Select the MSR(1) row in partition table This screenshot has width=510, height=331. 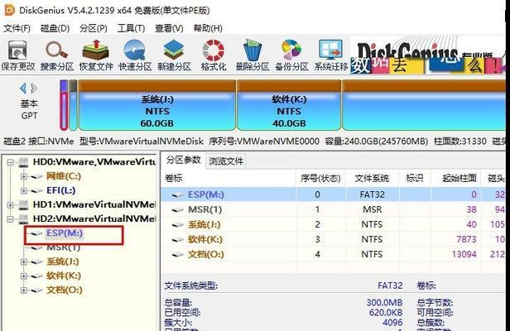(x=334, y=209)
